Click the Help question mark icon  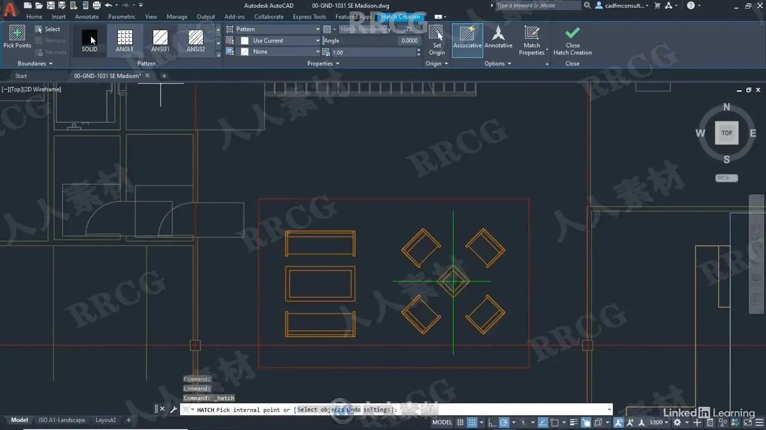691,5
